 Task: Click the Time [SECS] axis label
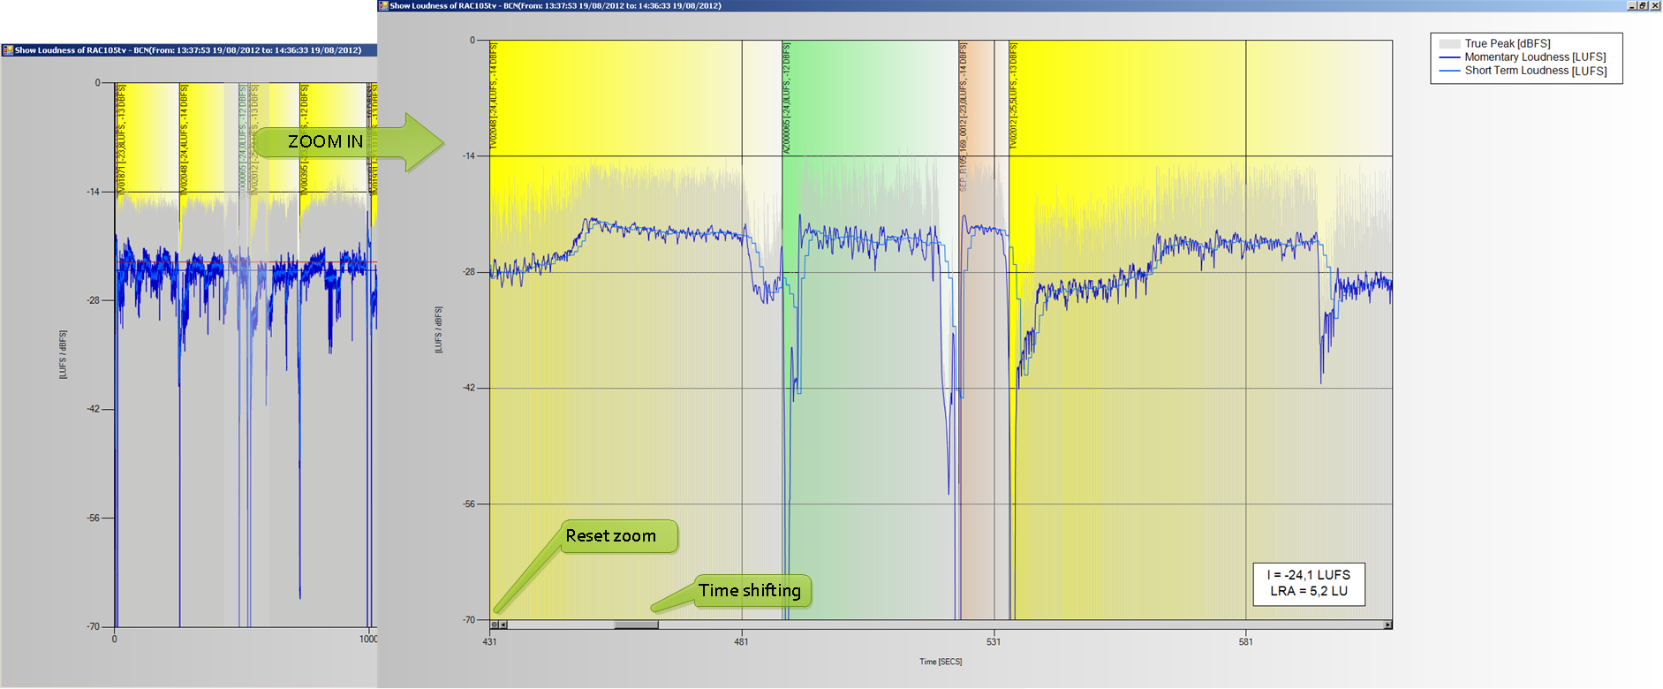coord(940,662)
